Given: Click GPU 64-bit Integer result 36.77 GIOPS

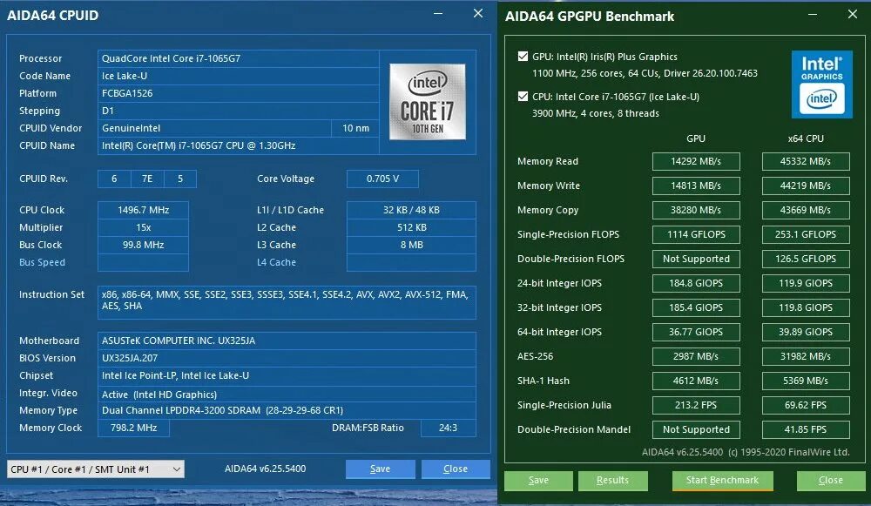Looking at the screenshot, I should pyautogui.click(x=696, y=332).
